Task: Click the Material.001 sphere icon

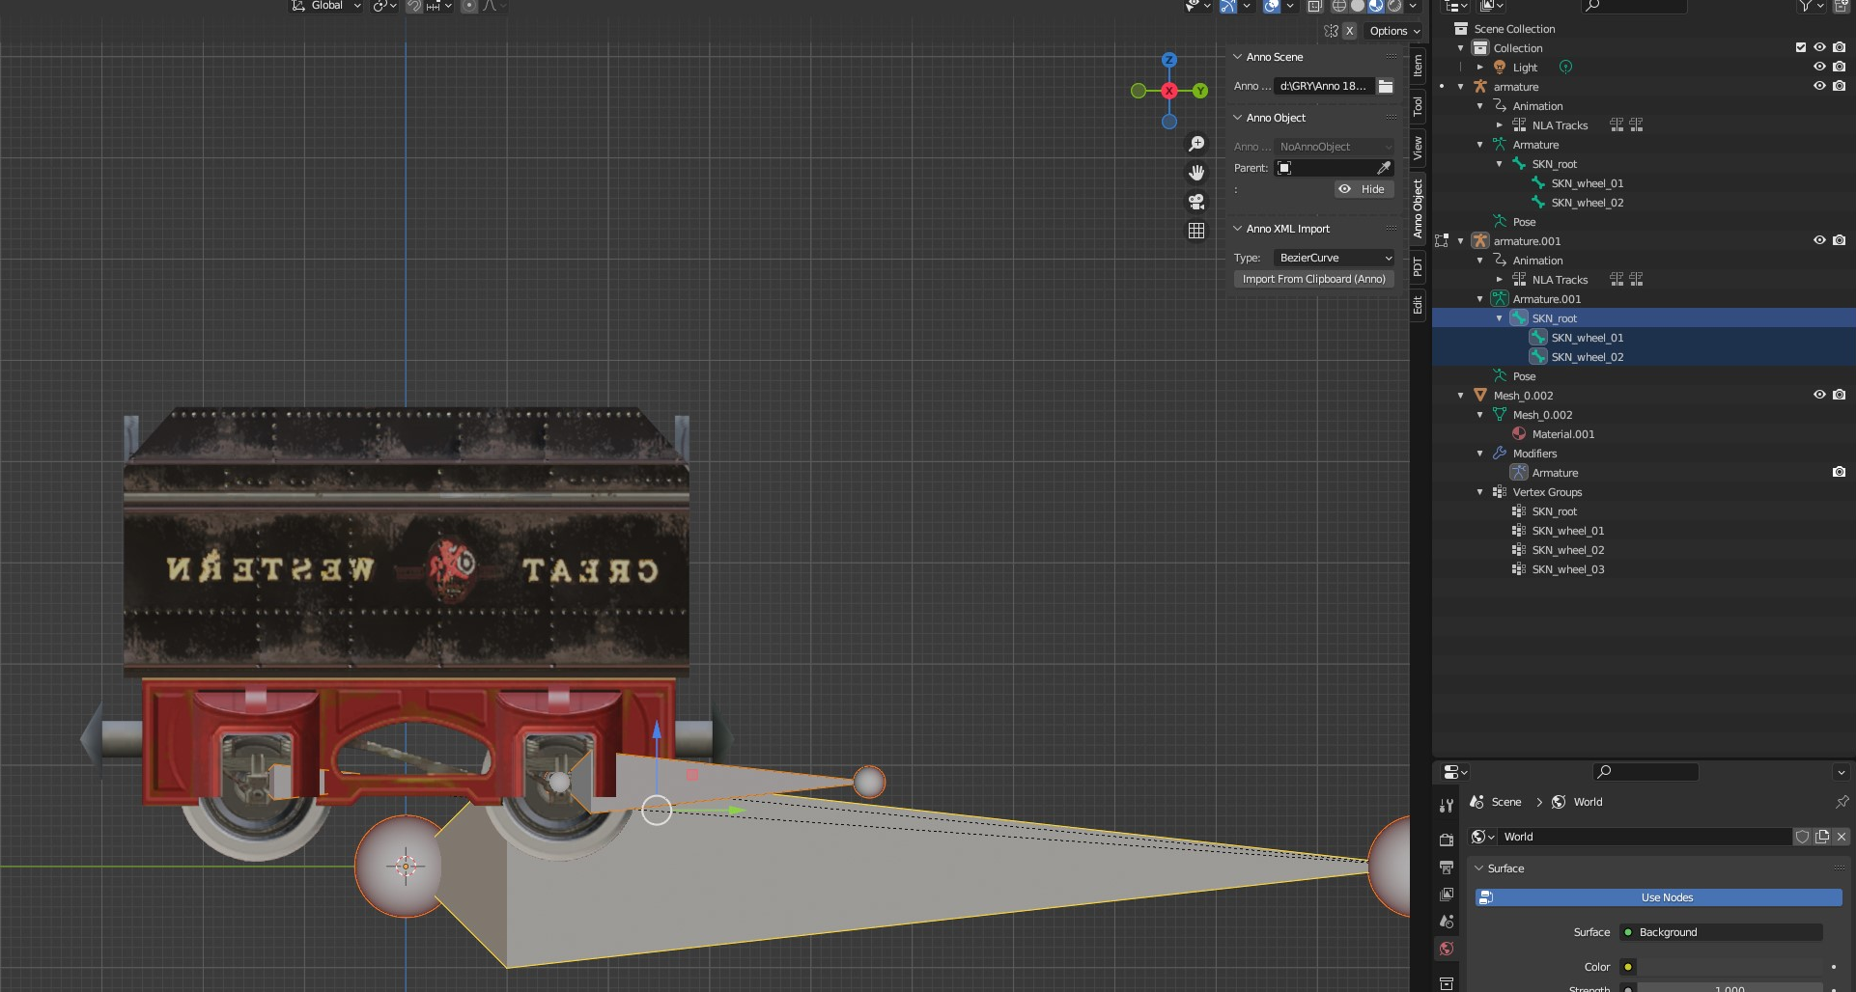Action: [1519, 434]
